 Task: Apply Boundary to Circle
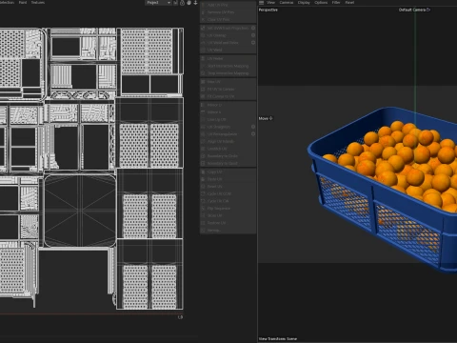click(x=222, y=156)
